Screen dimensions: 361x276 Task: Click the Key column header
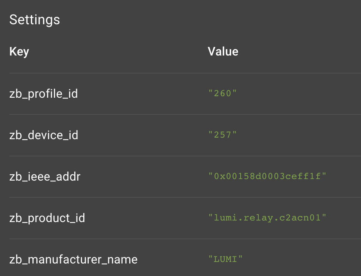[19, 52]
